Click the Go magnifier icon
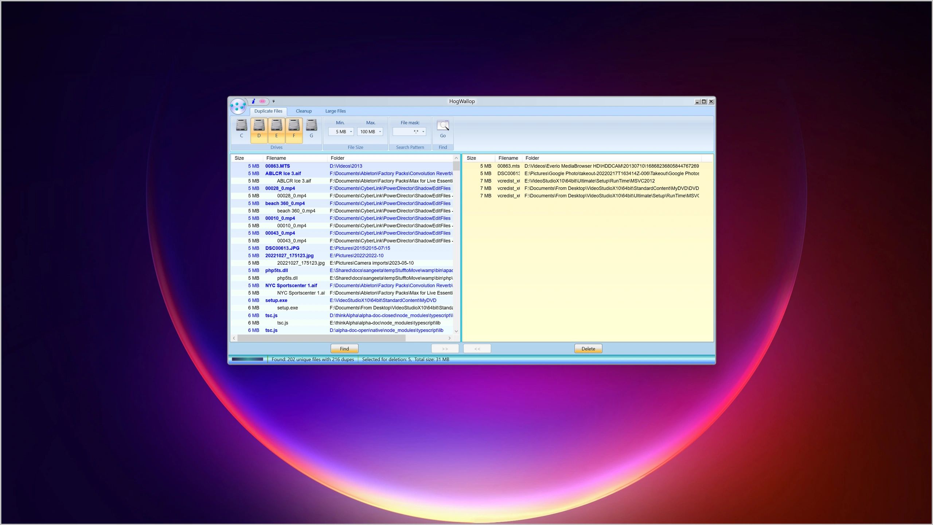 tap(442, 126)
